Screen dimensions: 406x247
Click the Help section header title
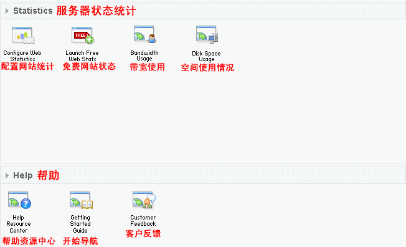(23, 176)
